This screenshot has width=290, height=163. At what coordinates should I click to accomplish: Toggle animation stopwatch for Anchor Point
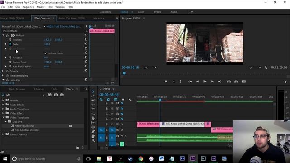pyautogui.click(x=10, y=62)
